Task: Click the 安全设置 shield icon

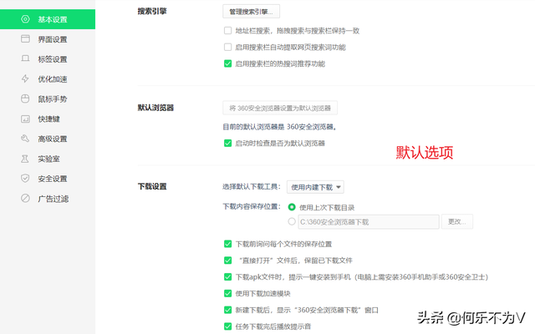Action: (x=25, y=178)
